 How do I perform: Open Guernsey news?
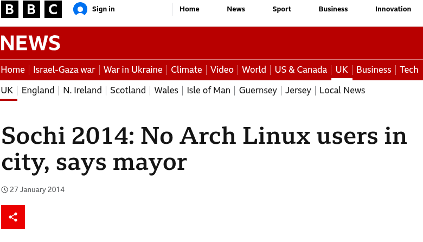258,90
